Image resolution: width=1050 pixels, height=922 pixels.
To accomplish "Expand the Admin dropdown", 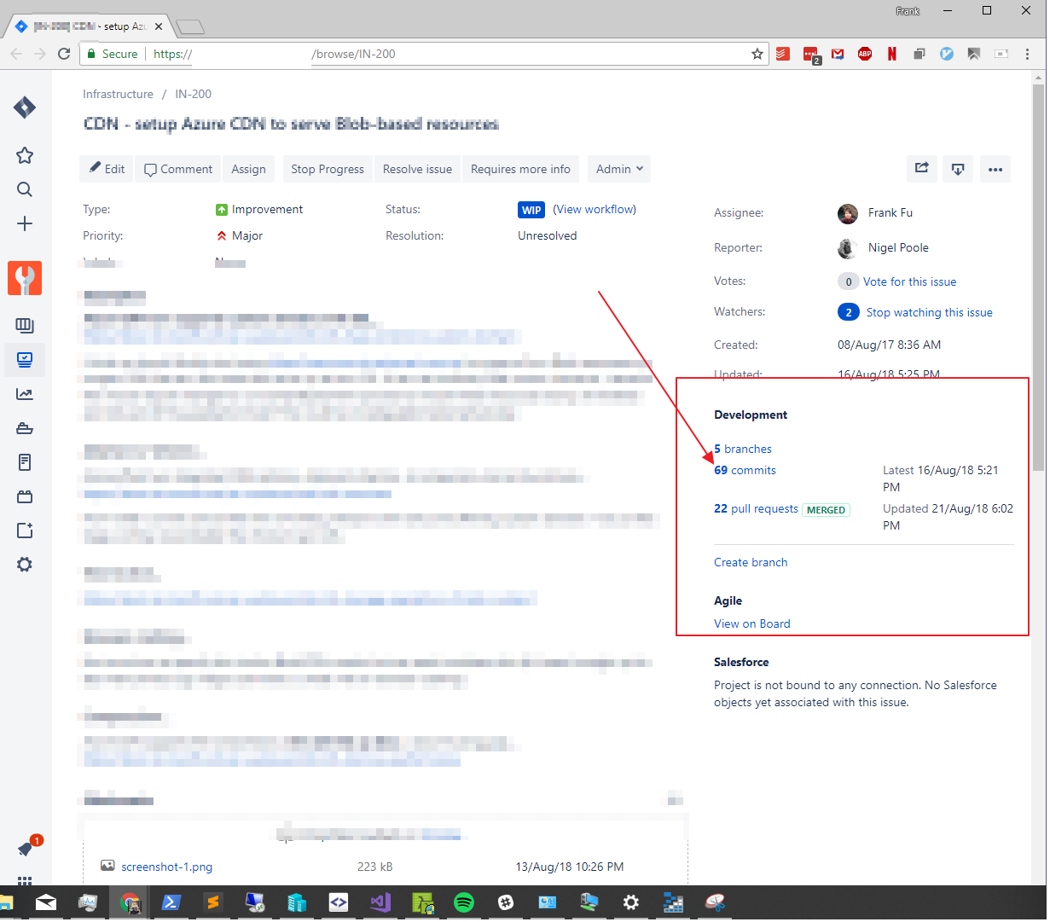I will pos(619,169).
